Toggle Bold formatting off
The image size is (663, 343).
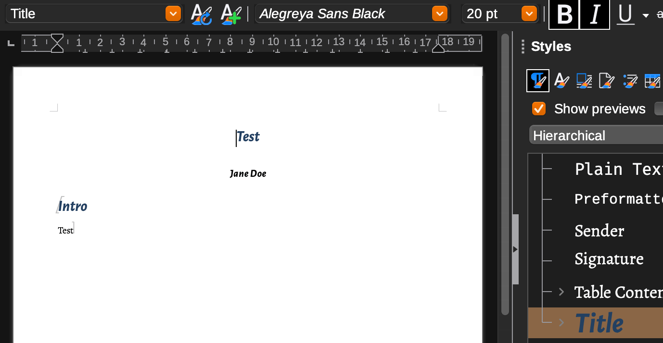tap(564, 14)
